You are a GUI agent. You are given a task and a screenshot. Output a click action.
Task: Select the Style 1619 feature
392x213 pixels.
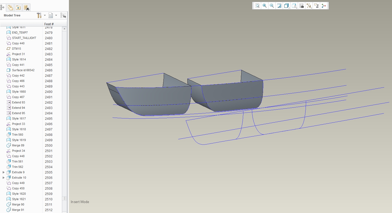19,140
